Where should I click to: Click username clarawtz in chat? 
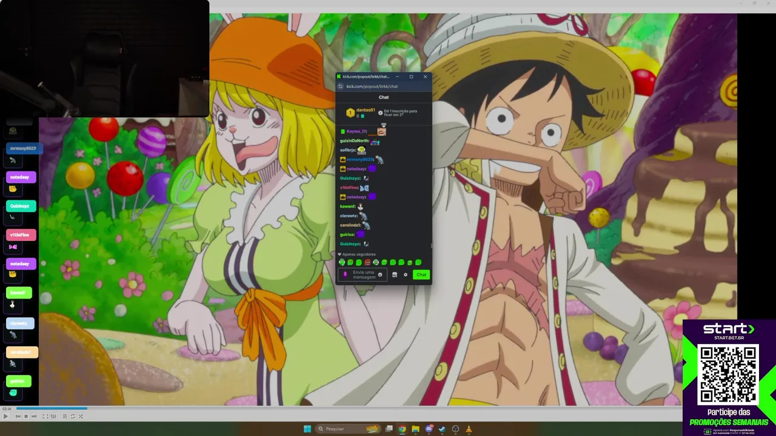click(x=349, y=216)
